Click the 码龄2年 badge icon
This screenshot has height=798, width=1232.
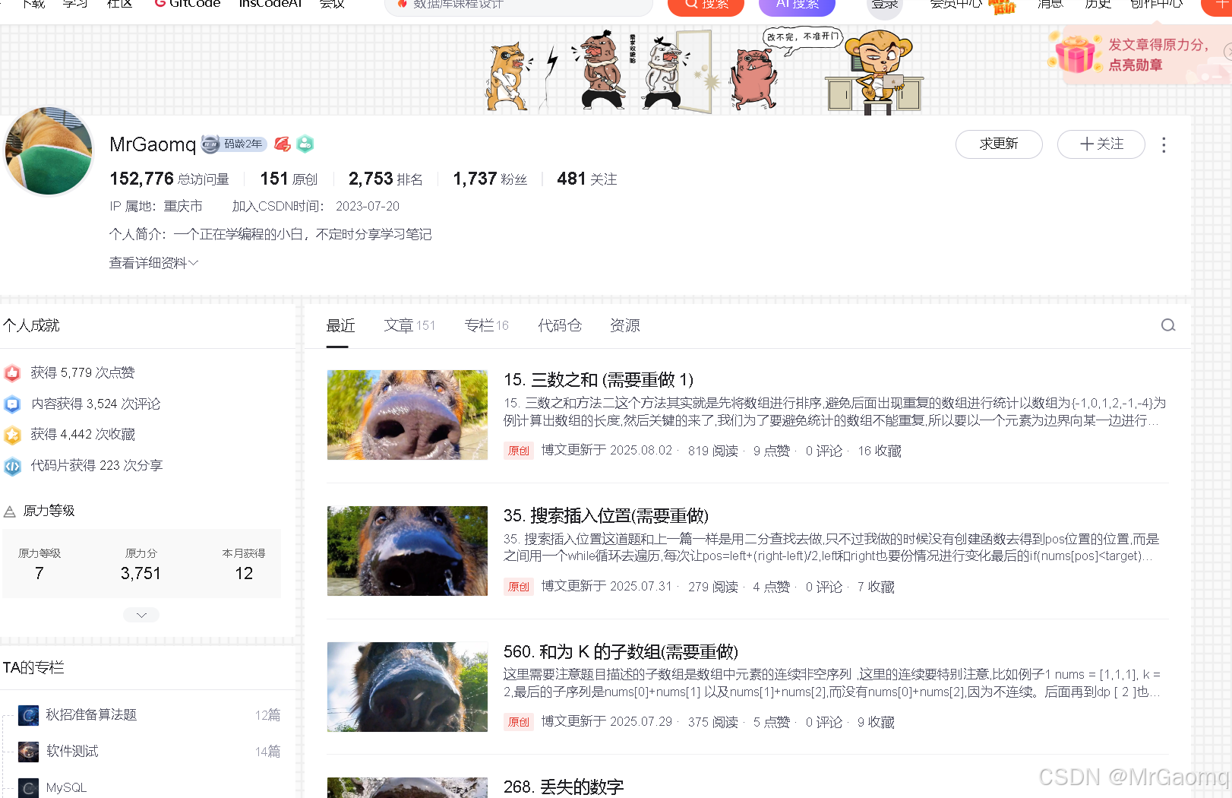233,144
